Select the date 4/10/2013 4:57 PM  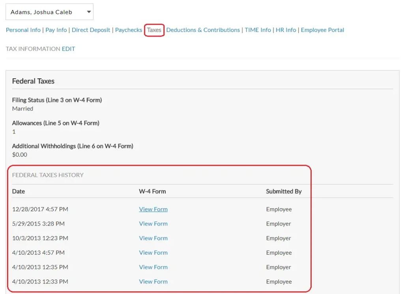(x=38, y=253)
